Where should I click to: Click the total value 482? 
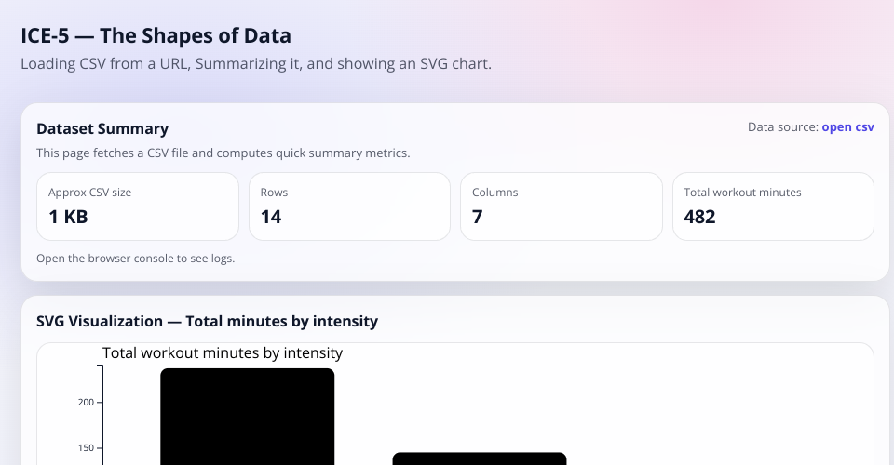699,217
